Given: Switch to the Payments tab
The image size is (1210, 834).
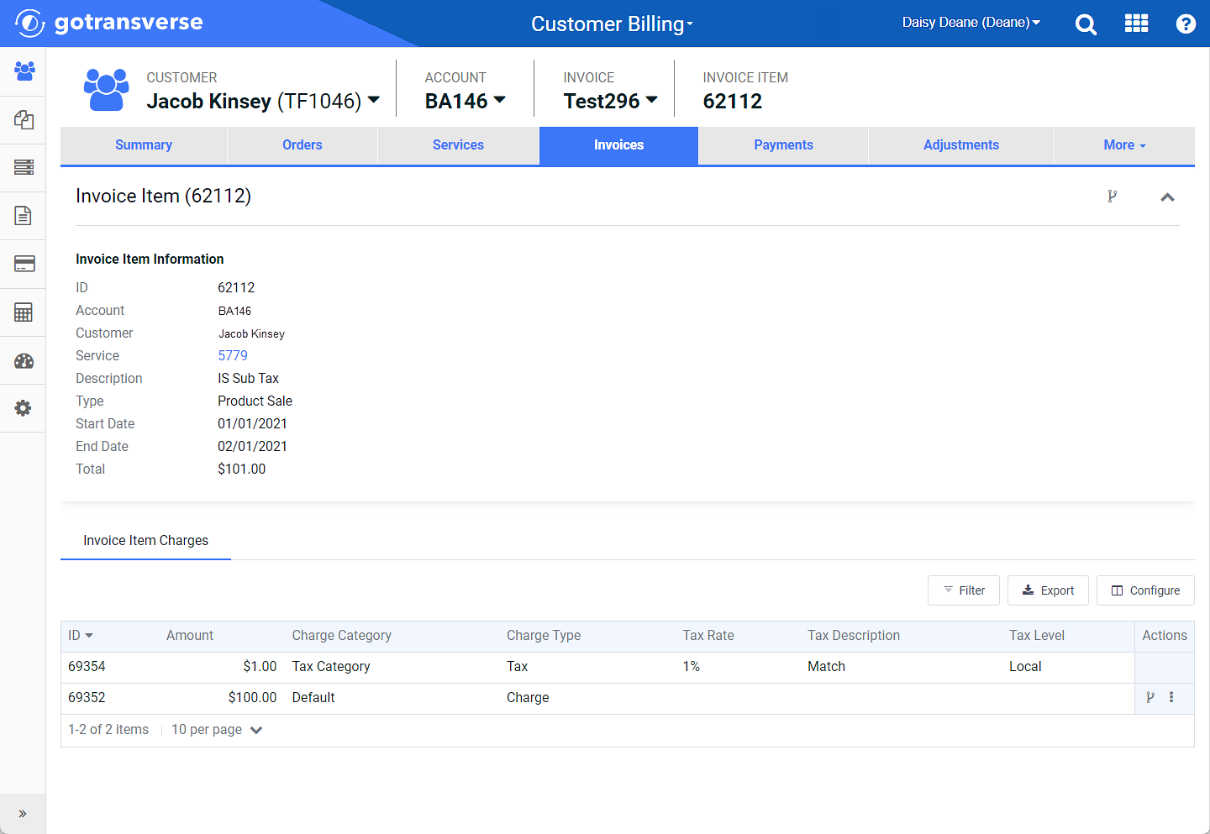Looking at the screenshot, I should click(783, 145).
